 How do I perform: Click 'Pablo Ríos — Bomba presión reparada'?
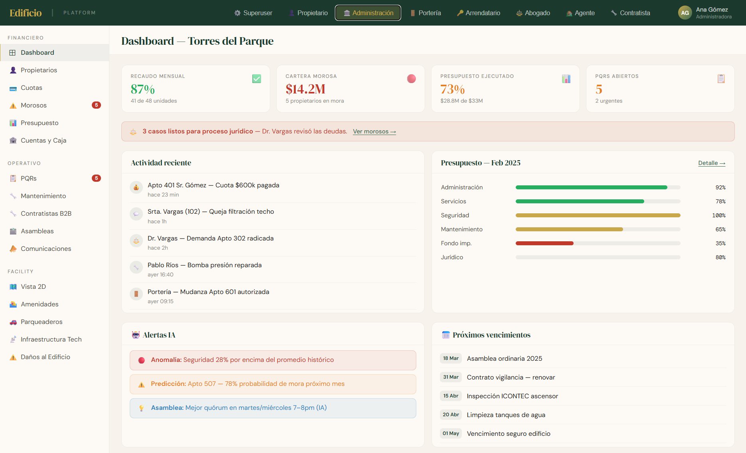[205, 265]
